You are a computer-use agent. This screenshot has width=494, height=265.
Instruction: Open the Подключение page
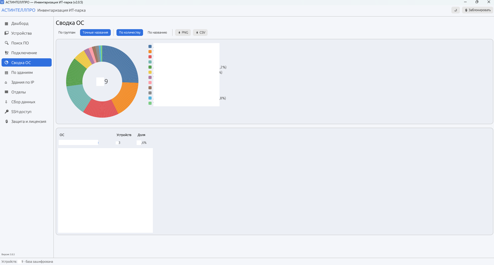tap(27, 53)
